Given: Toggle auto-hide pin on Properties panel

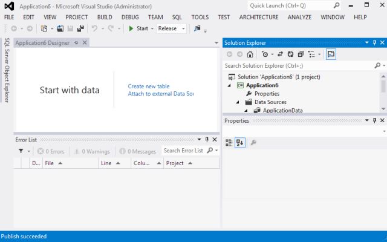Looking at the screenshot, I should coord(374,120).
